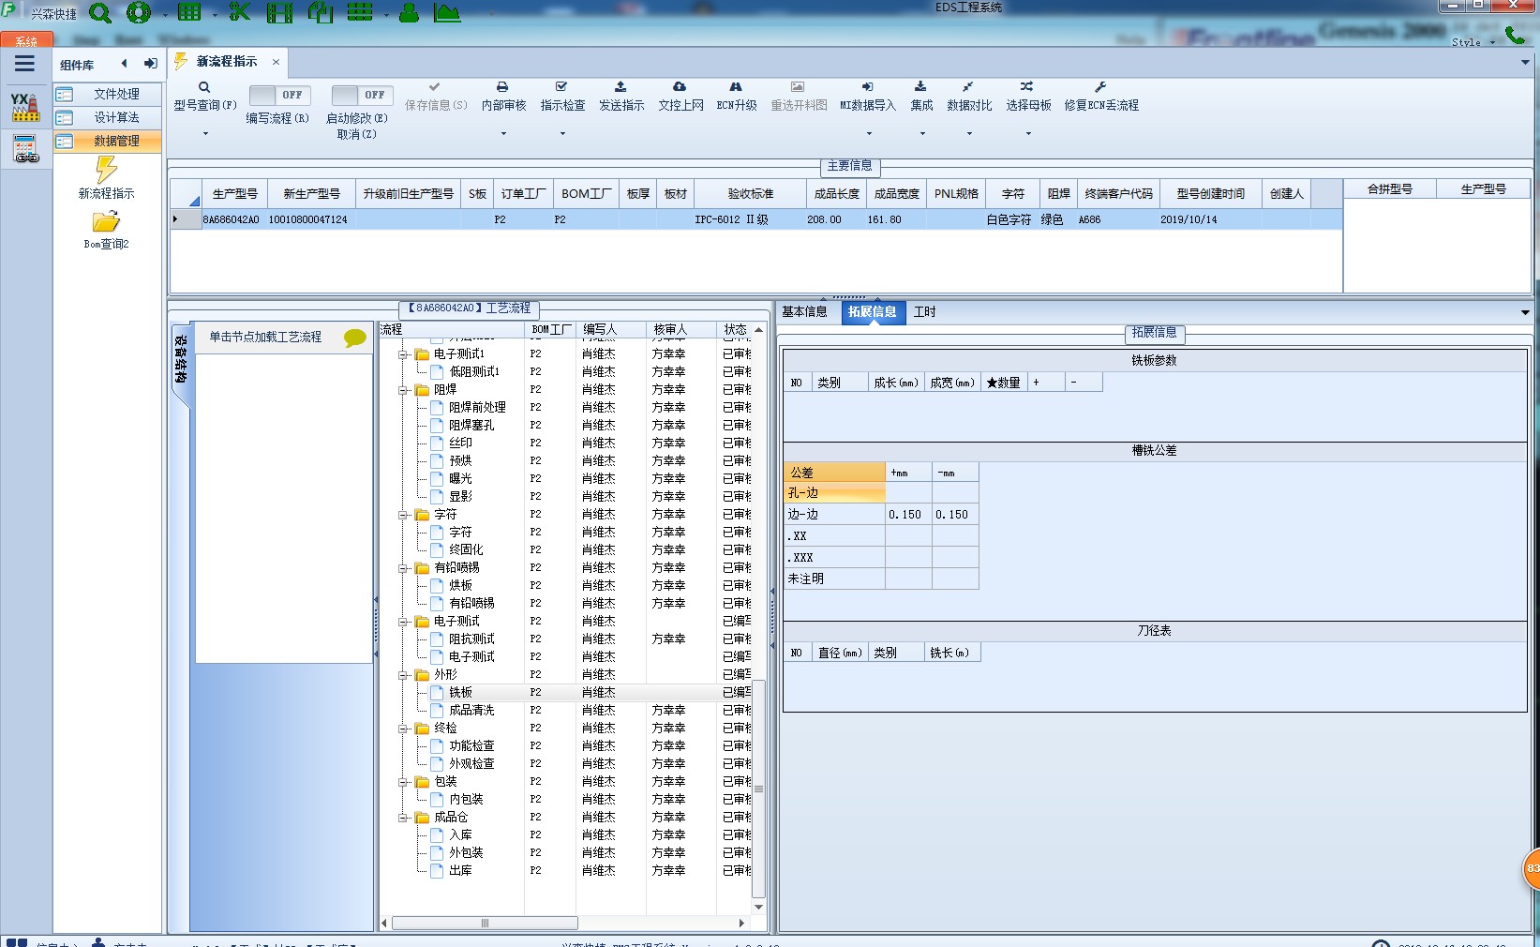Click the 生产型号 column header in main table
Image resolution: width=1540 pixels, height=947 pixels.
tap(234, 194)
